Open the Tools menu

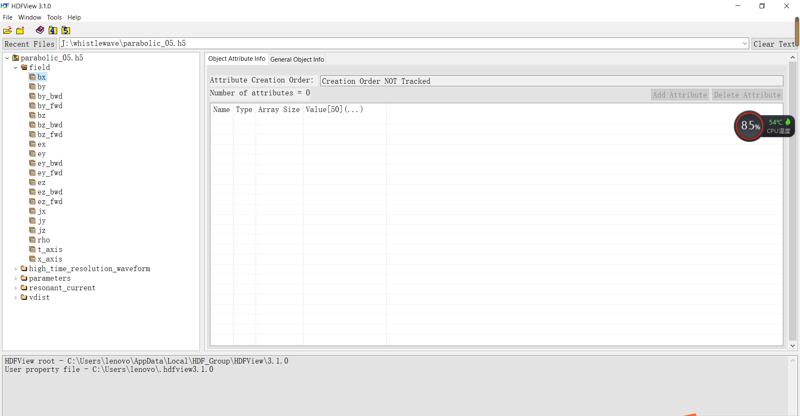tap(54, 17)
